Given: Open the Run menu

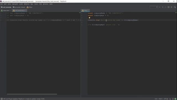Looking at the screenshot, I should coord(32,4).
